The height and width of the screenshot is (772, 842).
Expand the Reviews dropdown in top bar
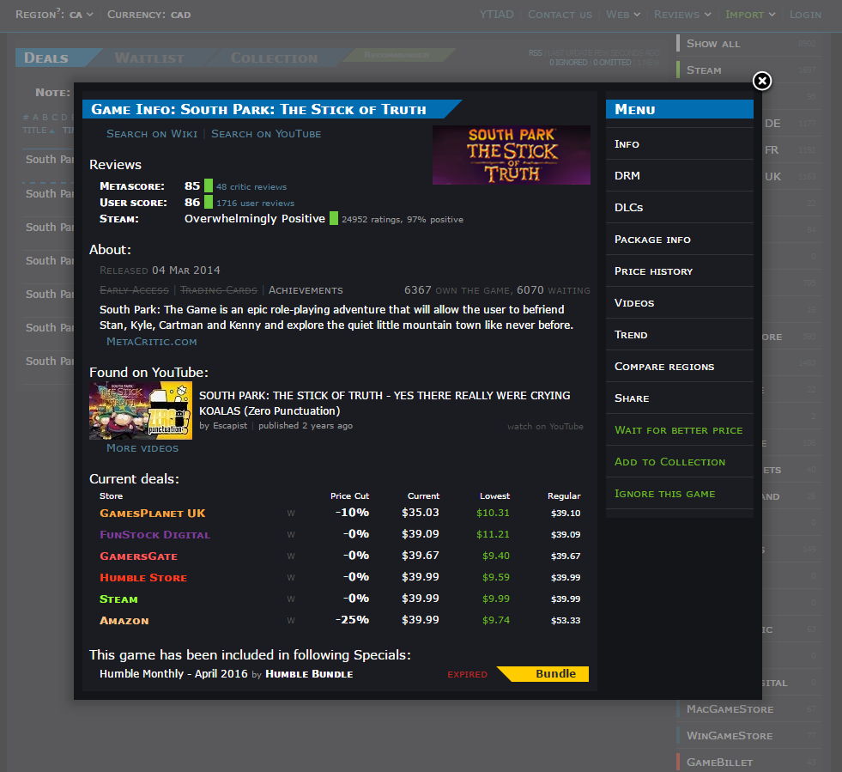pyautogui.click(x=682, y=15)
